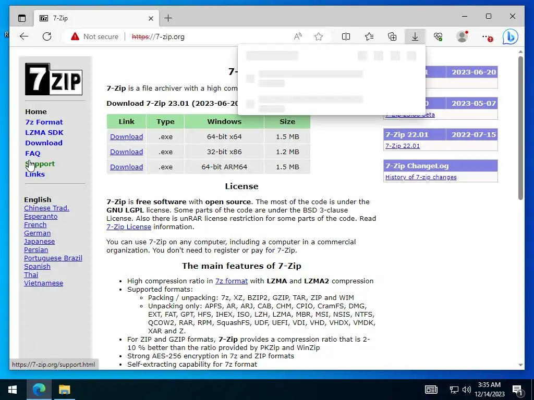The width and height of the screenshot is (534, 400).
Task: Switch language to Spanish
Action: coord(37,266)
